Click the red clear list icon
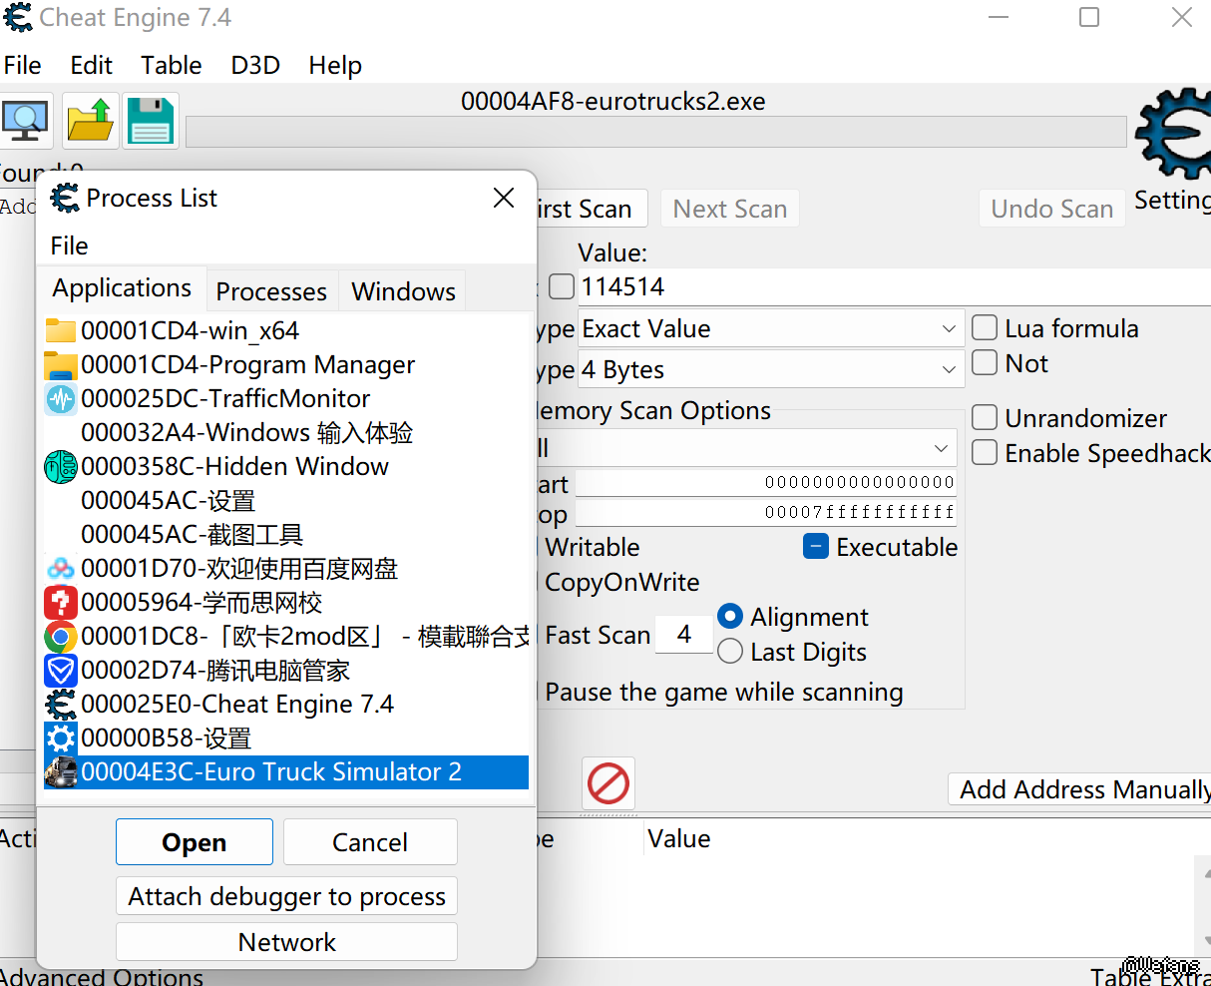Image resolution: width=1211 pixels, height=986 pixels. coord(608,783)
